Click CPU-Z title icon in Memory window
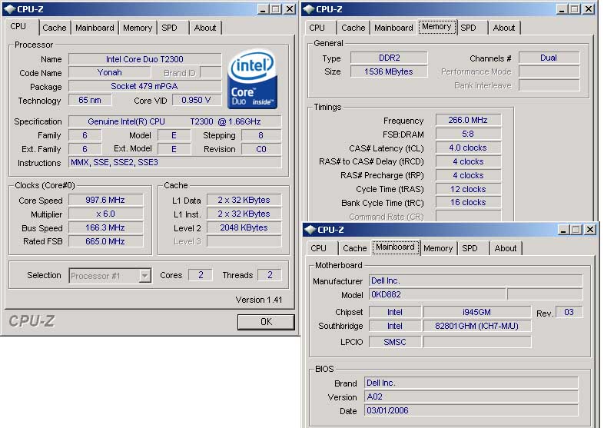604x428 pixels. coord(309,9)
